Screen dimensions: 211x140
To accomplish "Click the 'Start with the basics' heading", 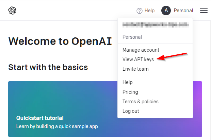I will 48,67.
